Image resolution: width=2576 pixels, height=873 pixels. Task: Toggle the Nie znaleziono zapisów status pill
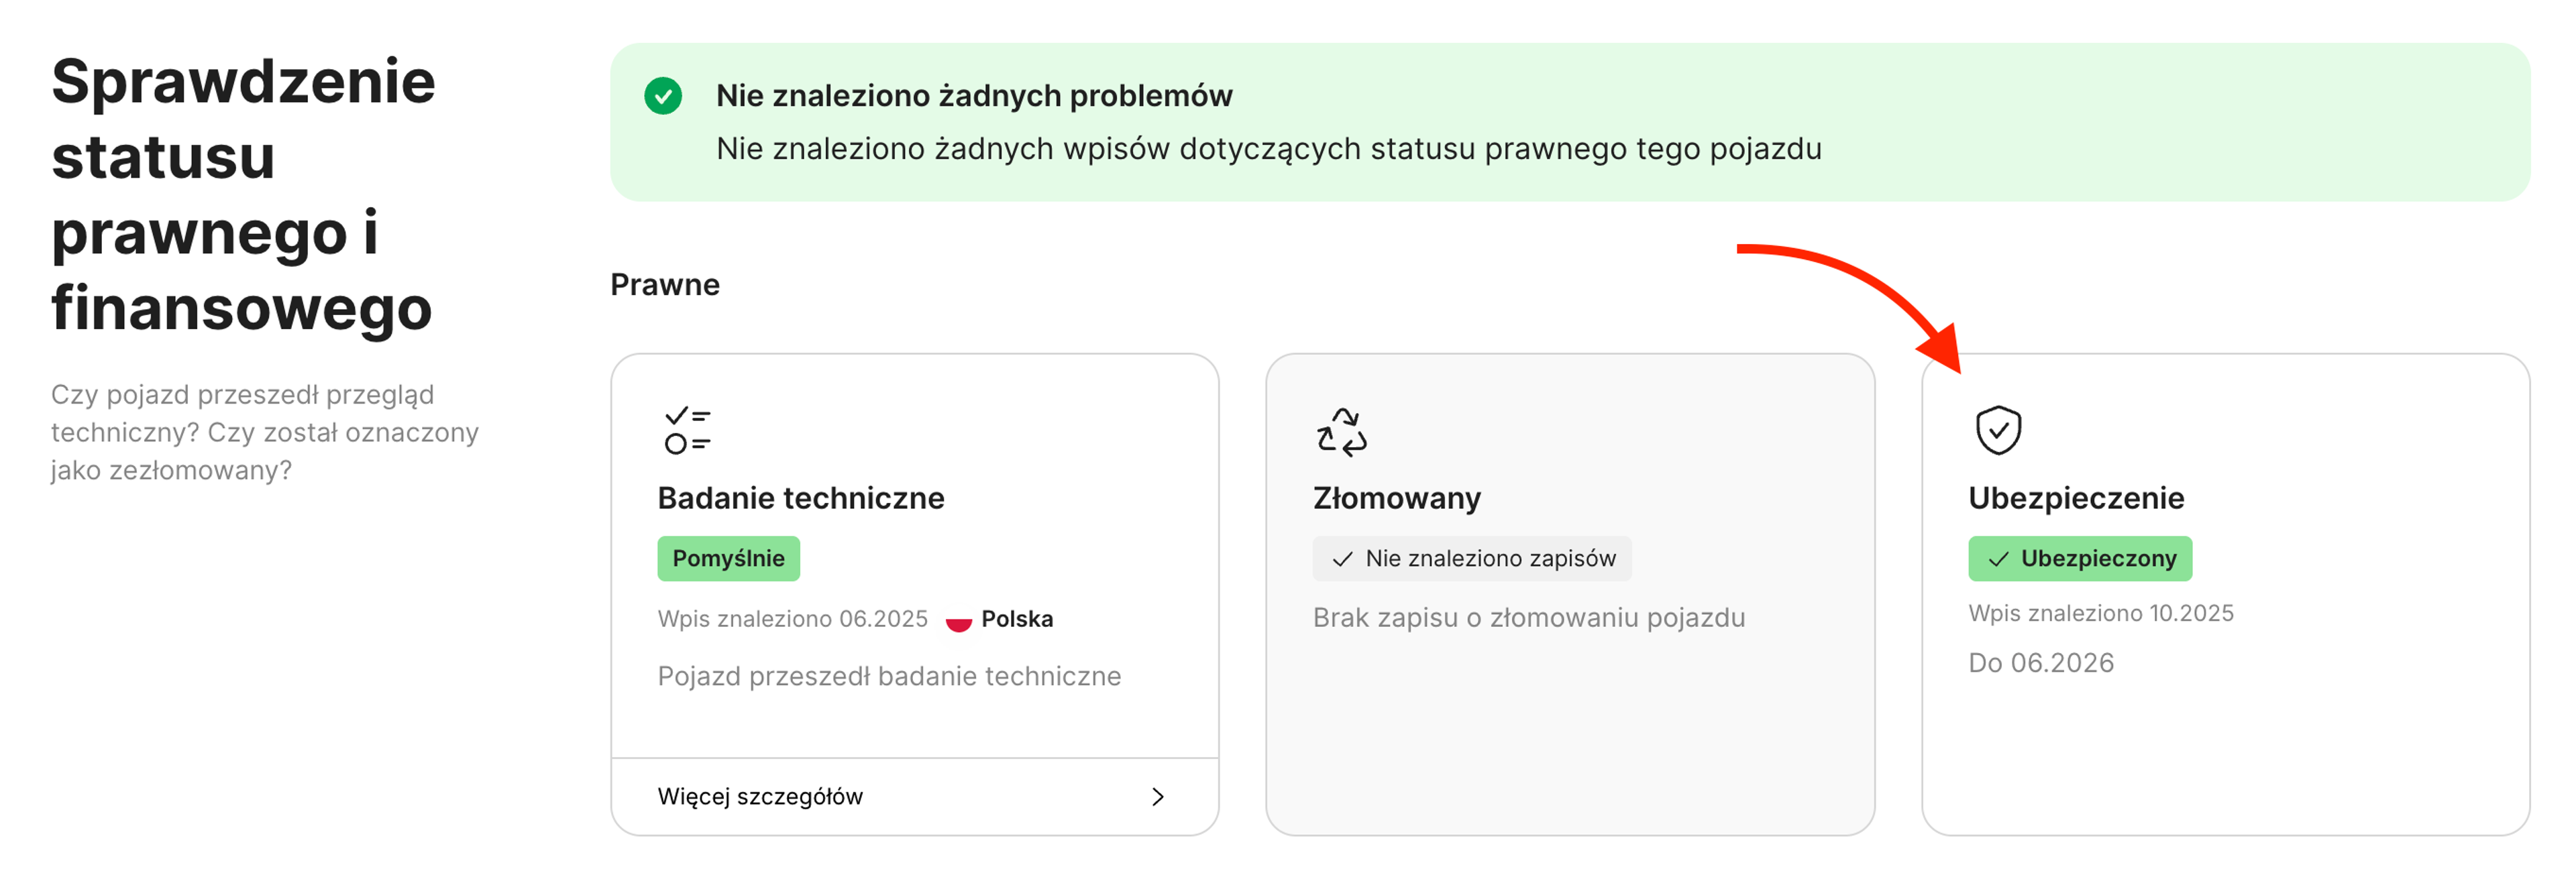[1472, 559]
